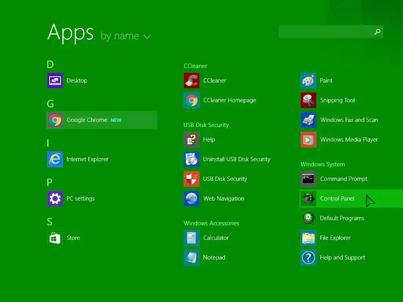Click the Windows Accessories group heading
403x302 pixels.
click(211, 223)
